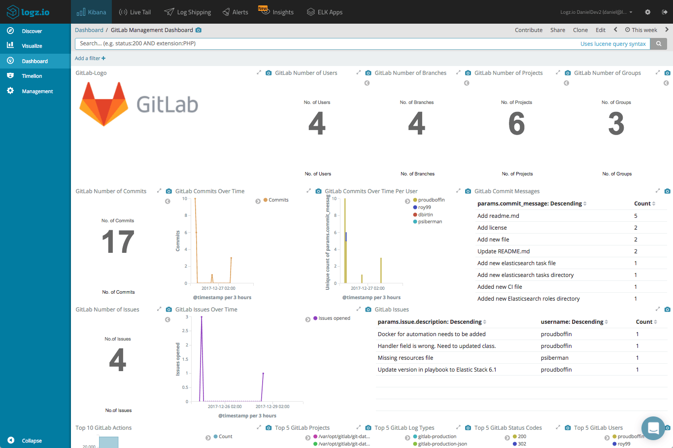
Task: Click inside the Lucene search field
Action: click(x=296, y=43)
